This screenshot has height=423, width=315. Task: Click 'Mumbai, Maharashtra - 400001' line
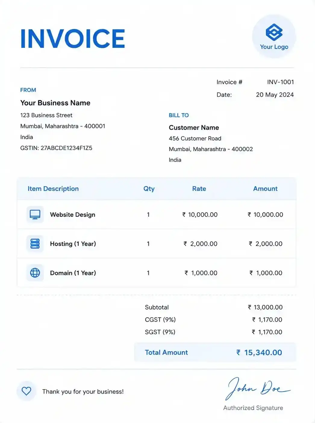click(x=63, y=126)
